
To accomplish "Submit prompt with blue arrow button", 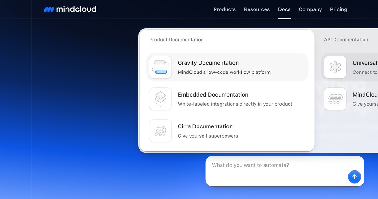I will (354, 177).
